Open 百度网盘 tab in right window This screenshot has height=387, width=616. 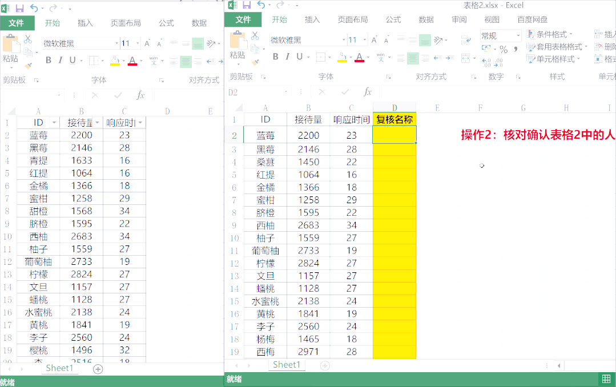pyautogui.click(x=532, y=19)
